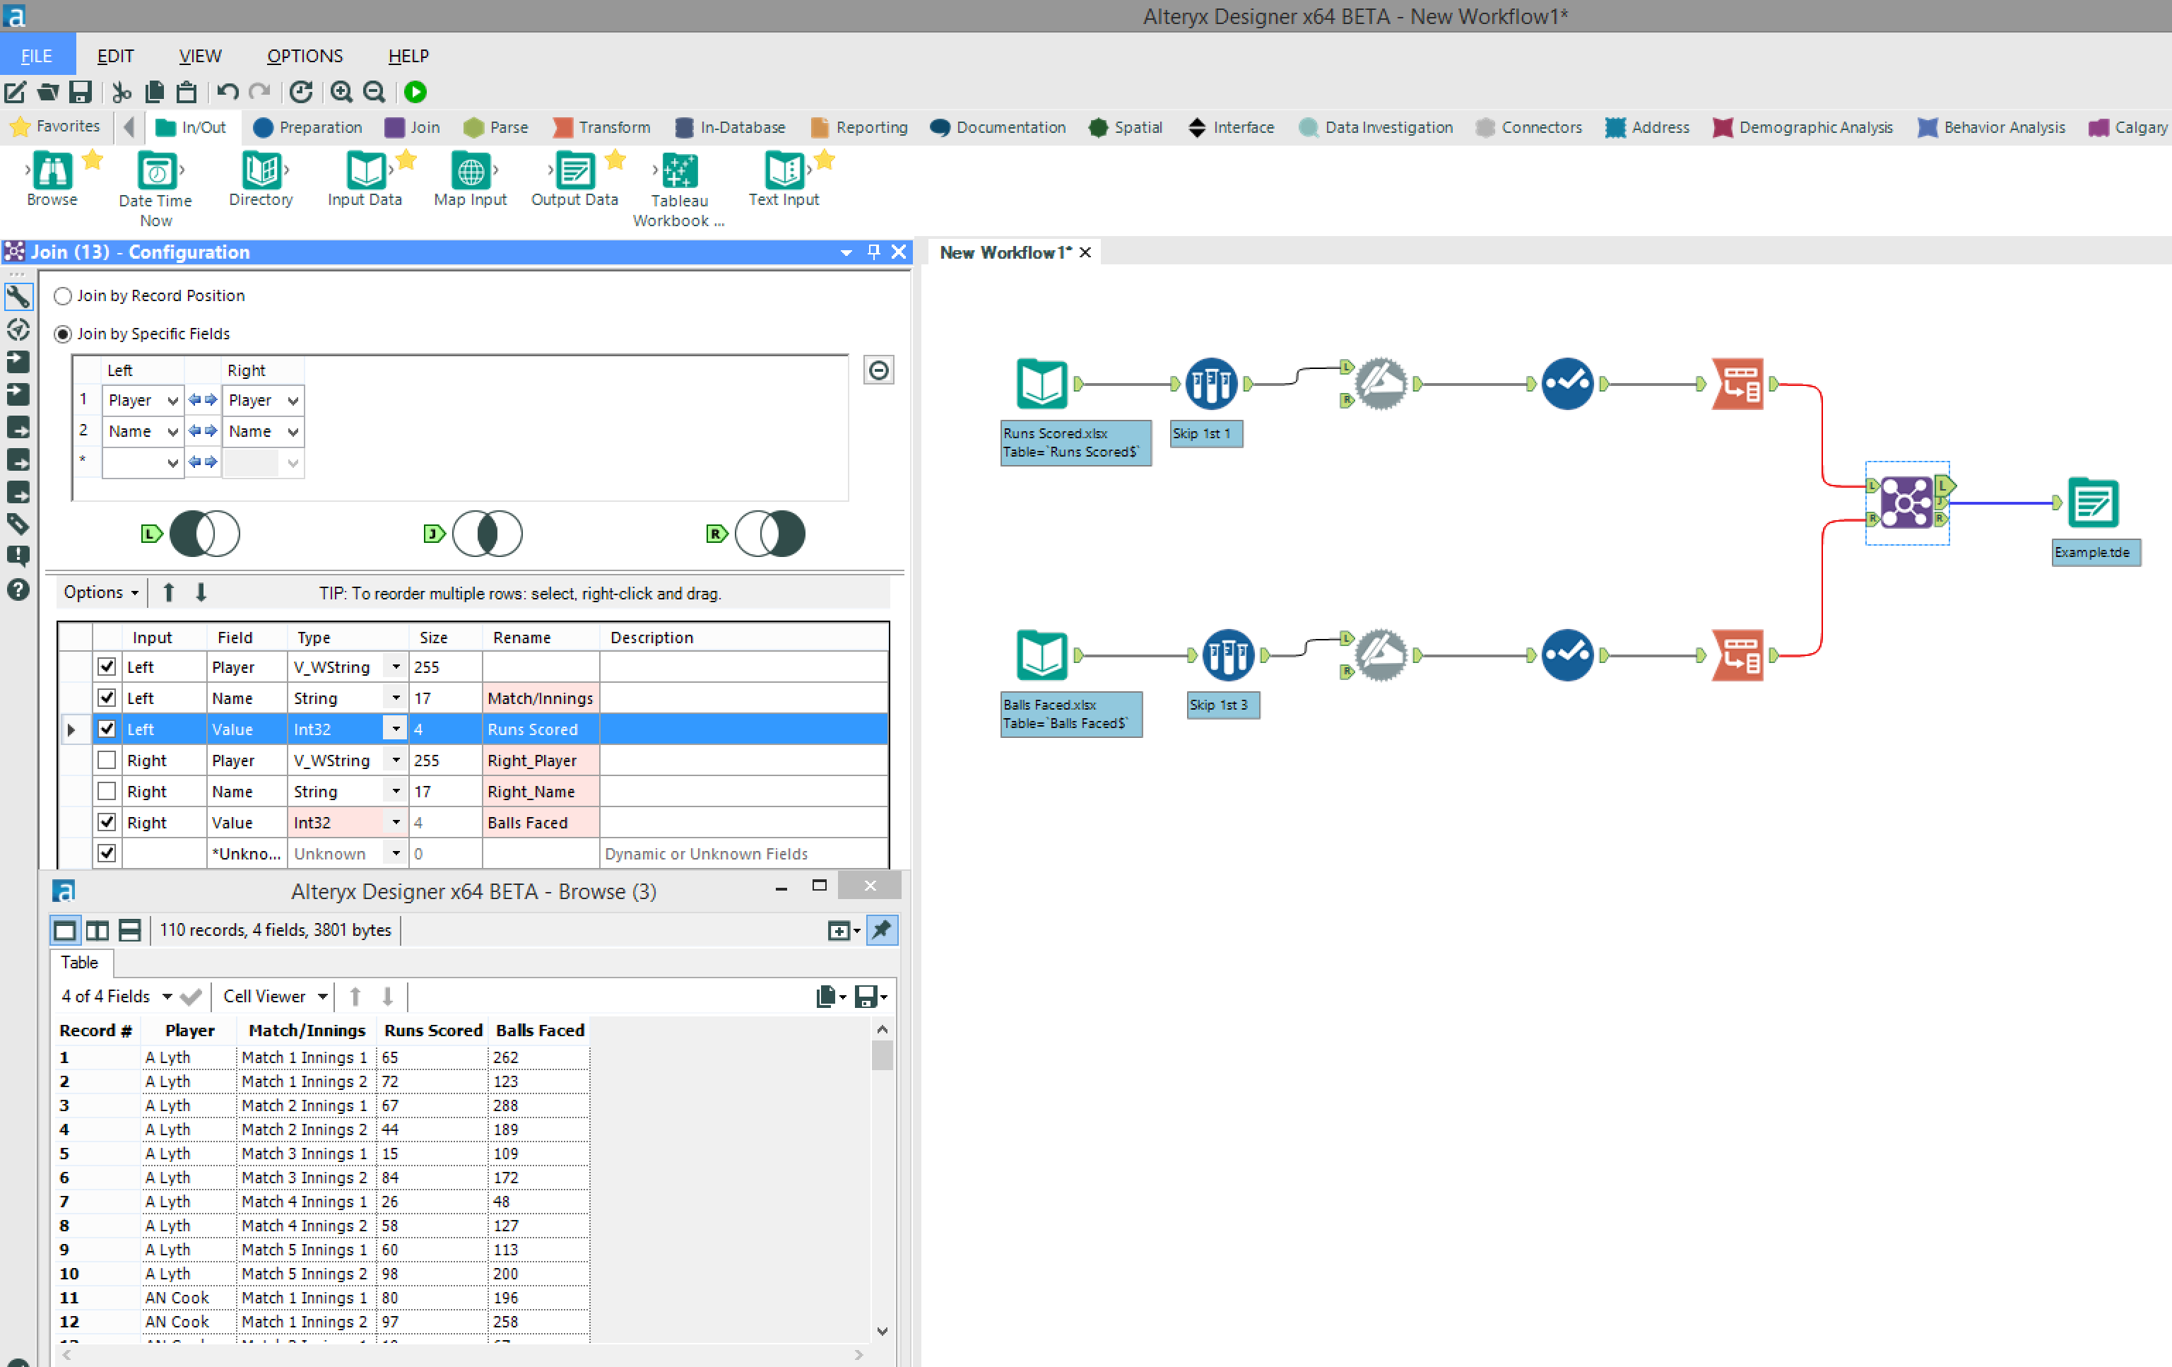
Task: Click the Zoom Out magnifier icon
Action: [x=374, y=92]
